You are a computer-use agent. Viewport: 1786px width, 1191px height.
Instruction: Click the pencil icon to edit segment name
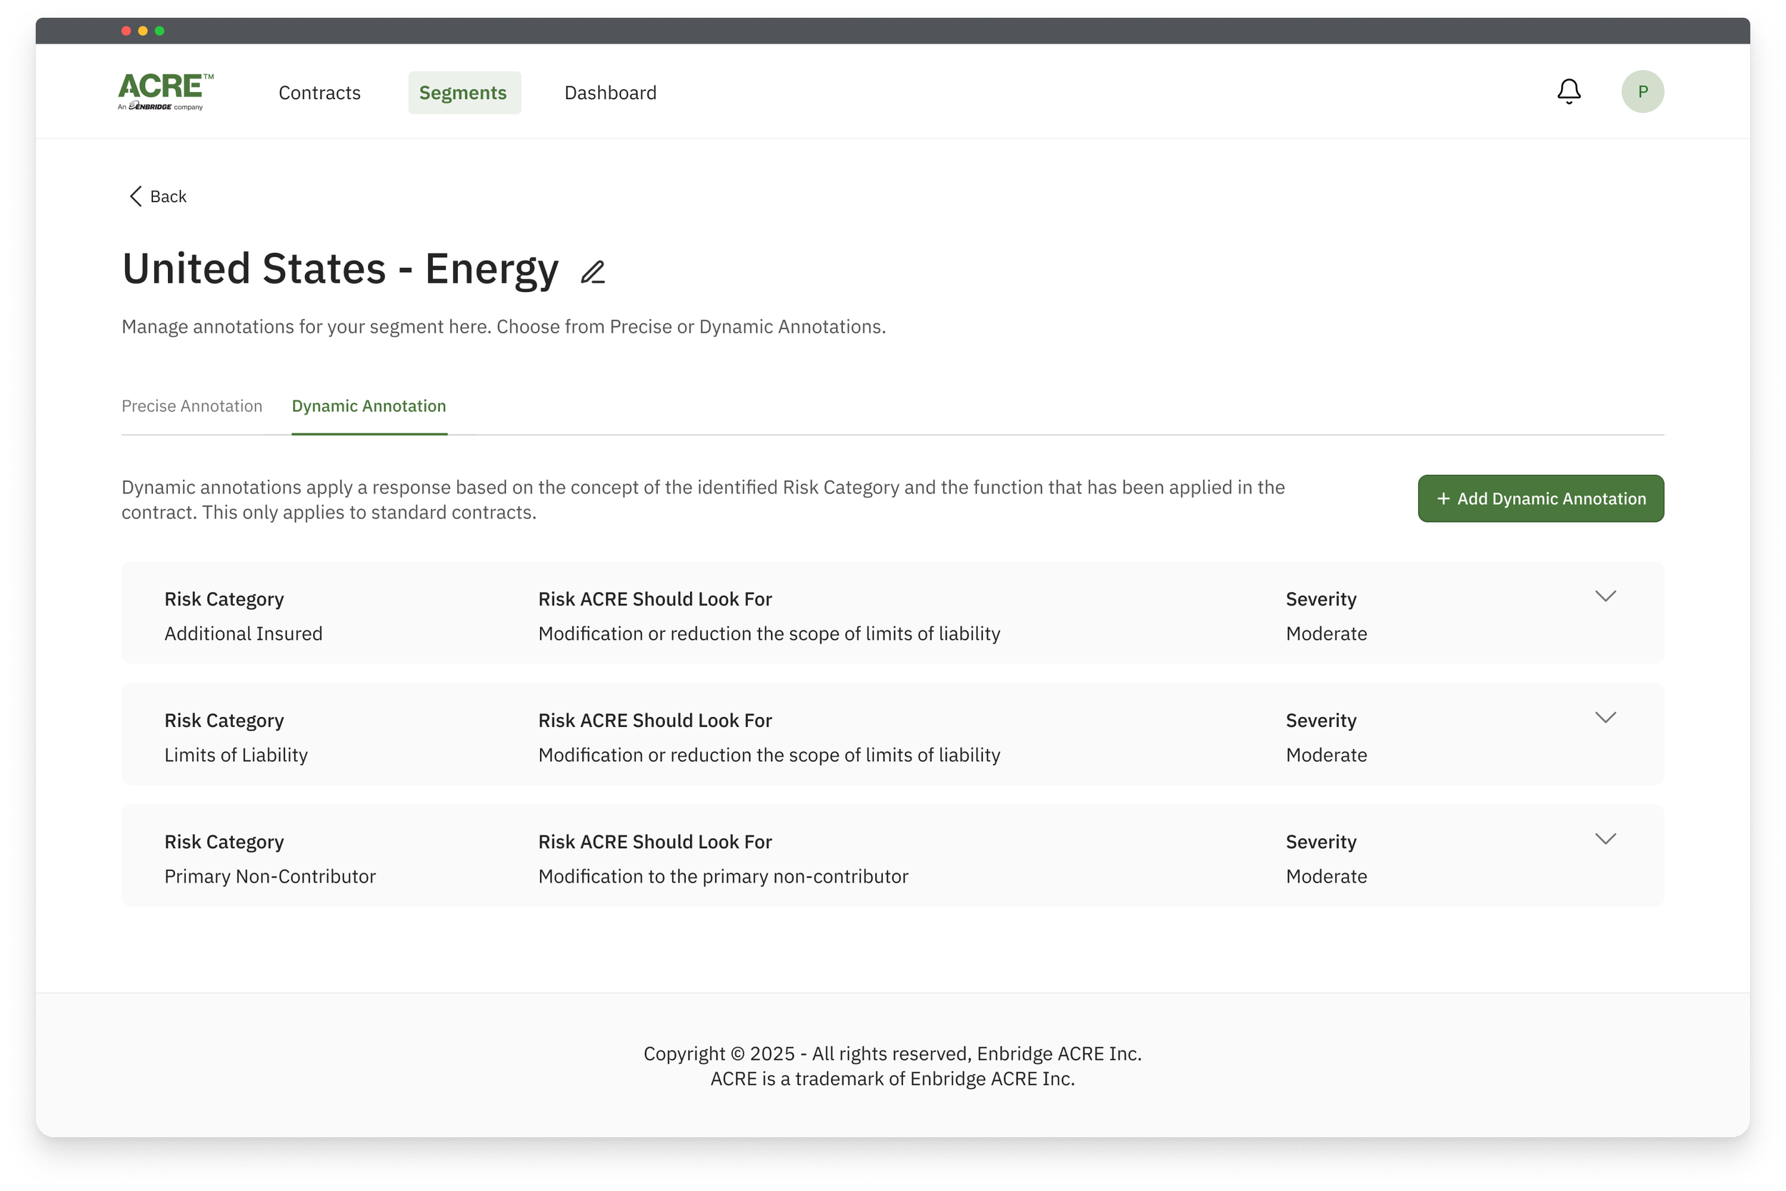pyautogui.click(x=593, y=272)
